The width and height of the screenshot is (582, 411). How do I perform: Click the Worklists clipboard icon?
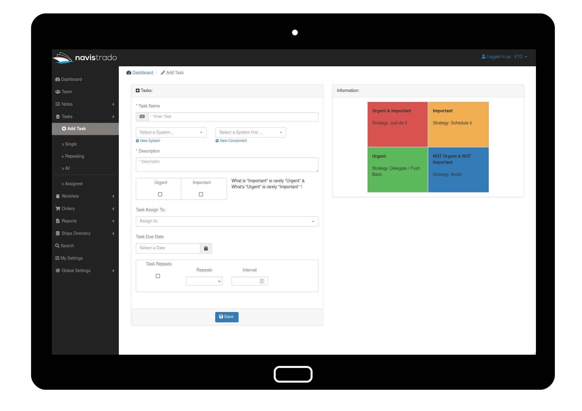(58, 196)
